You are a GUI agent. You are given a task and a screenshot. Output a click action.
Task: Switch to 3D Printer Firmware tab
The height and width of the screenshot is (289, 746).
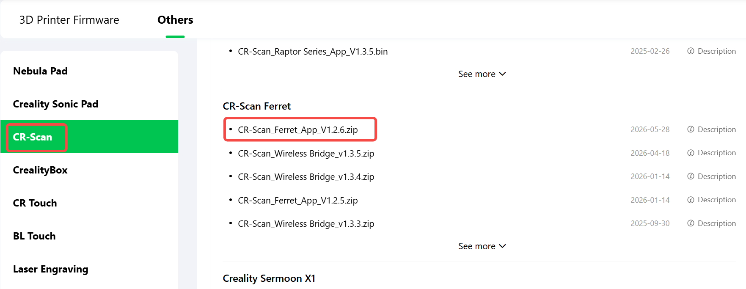click(x=69, y=20)
